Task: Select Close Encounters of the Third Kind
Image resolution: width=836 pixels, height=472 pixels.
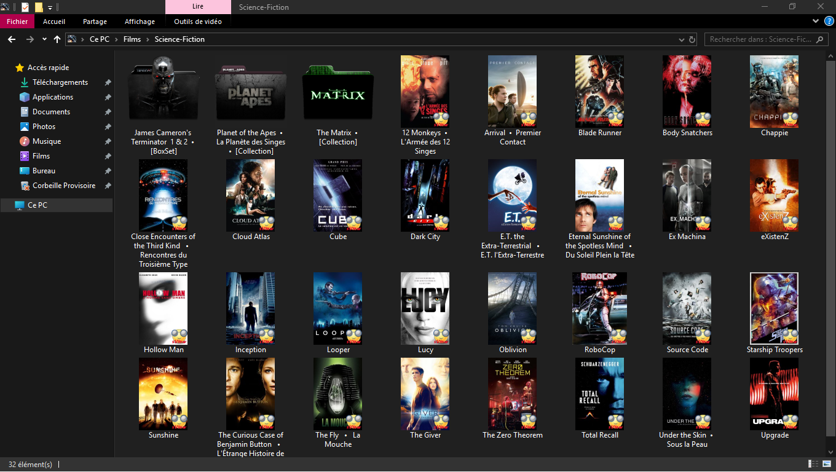Action: coord(164,195)
